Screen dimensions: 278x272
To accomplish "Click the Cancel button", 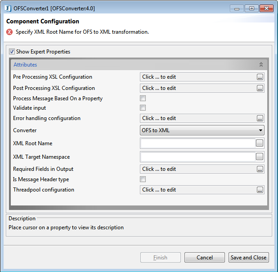I will click(205, 258).
